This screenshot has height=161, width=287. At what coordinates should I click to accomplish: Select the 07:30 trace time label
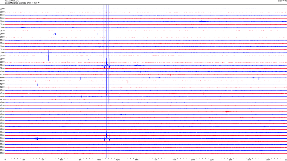point(2,56)
